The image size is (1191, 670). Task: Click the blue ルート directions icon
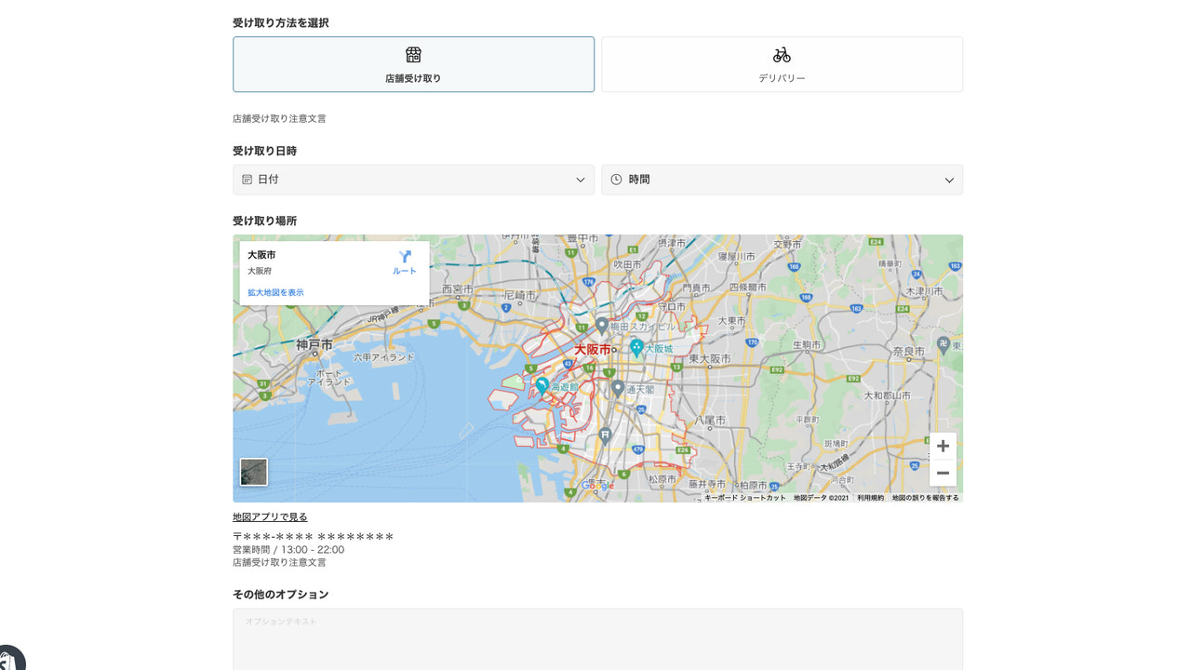tap(404, 257)
